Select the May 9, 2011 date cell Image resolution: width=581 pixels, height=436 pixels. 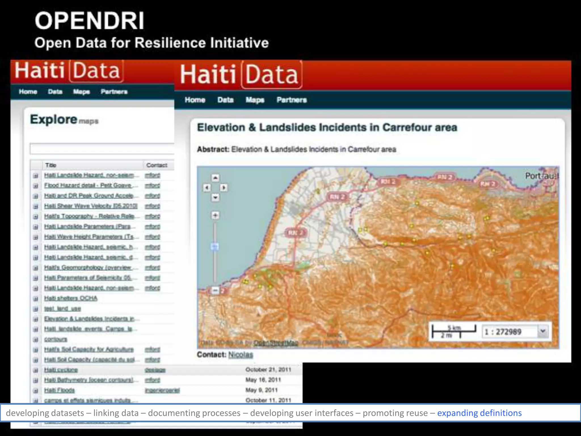pos(261,390)
